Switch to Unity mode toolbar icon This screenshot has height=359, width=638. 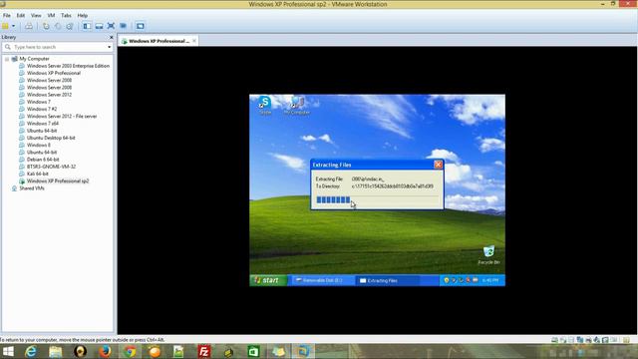pyautogui.click(x=123, y=26)
